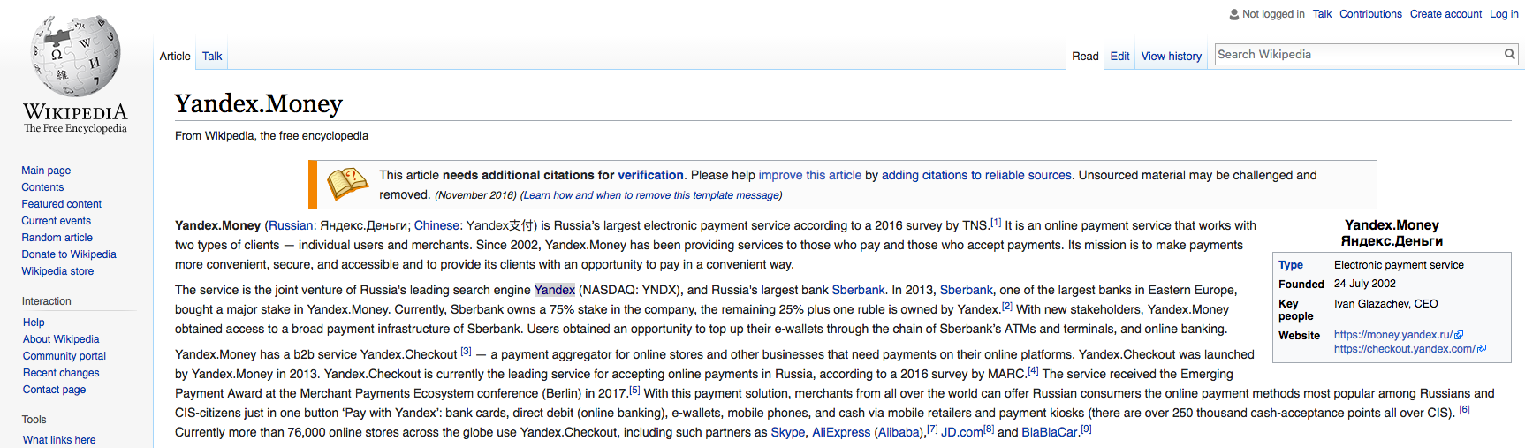Image resolution: width=1525 pixels, height=448 pixels.
Task: Open a Random article
Action: point(57,238)
